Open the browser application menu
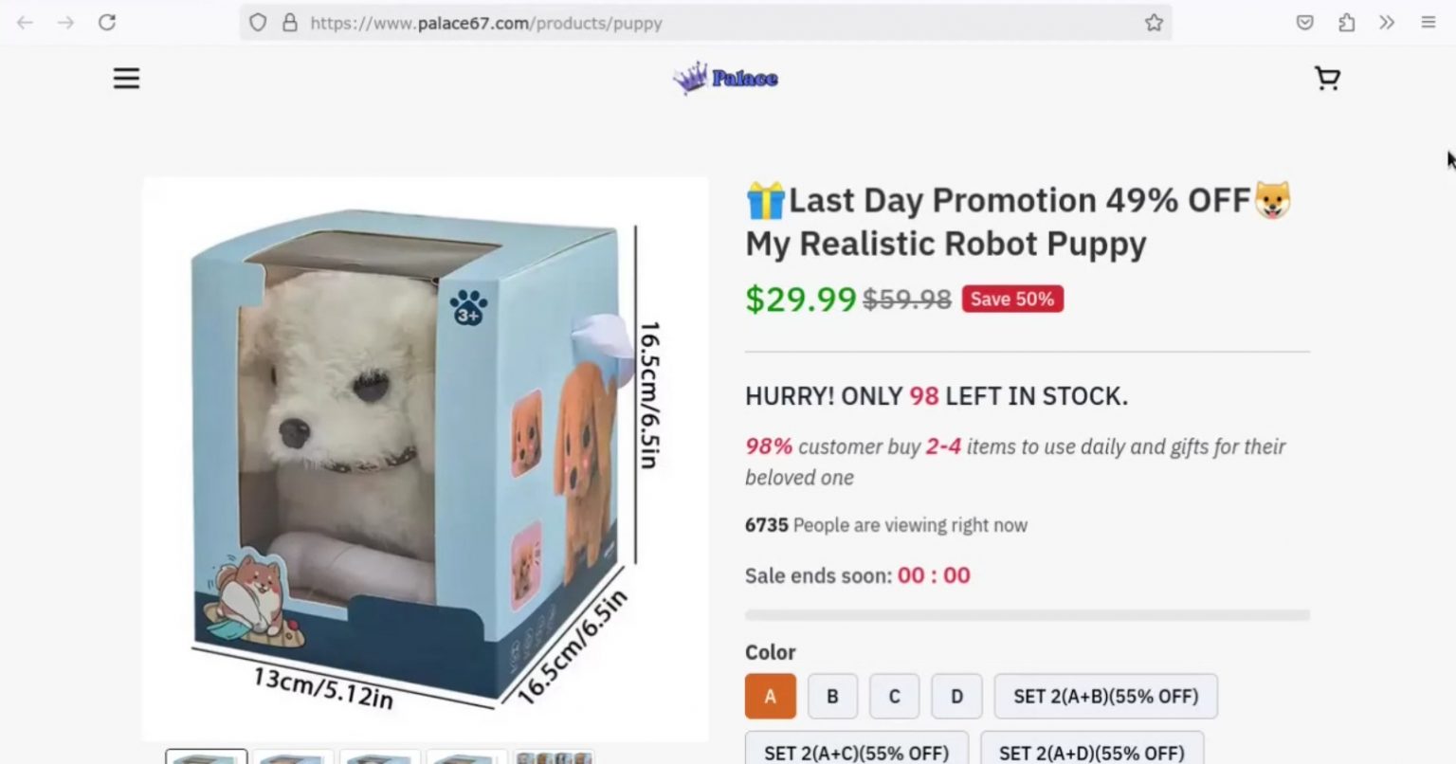This screenshot has width=1456, height=764. pyautogui.click(x=1428, y=23)
